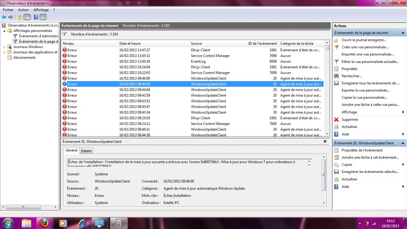Collapse the Événements de la page de résumé actions section
Viewport: 407px width, 229px height.
pos(403,33)
